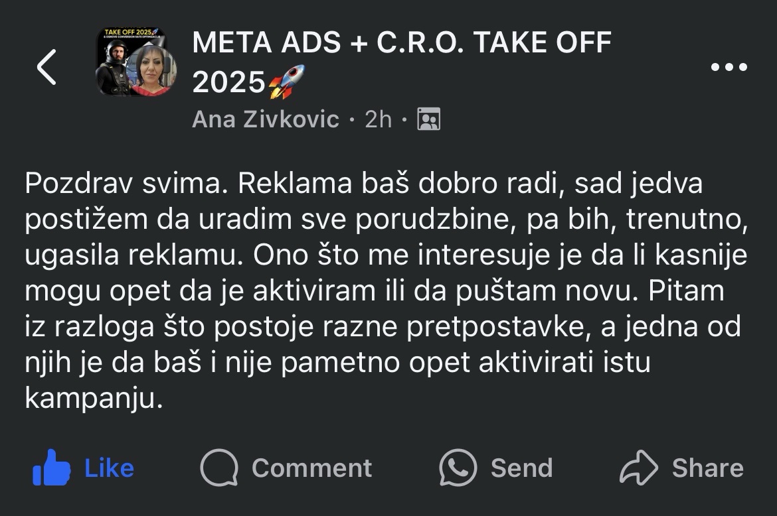Click the rocket emoji after 2025
777x516 pixels.
[287, 82]
